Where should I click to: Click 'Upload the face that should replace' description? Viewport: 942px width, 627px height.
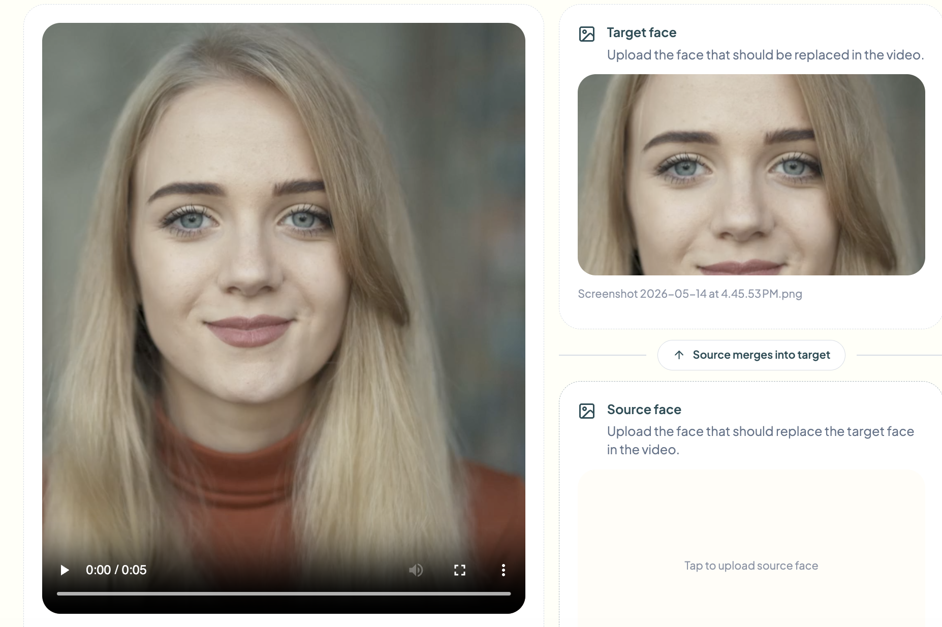click(x=760, y=441)
